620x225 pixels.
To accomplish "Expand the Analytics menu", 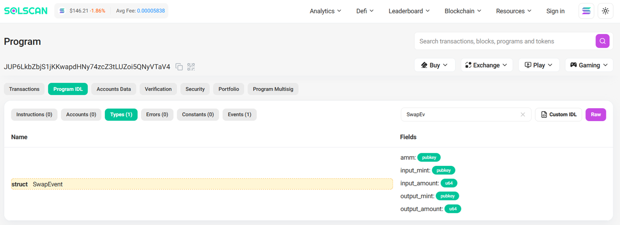I will click(x=325, y=11).
